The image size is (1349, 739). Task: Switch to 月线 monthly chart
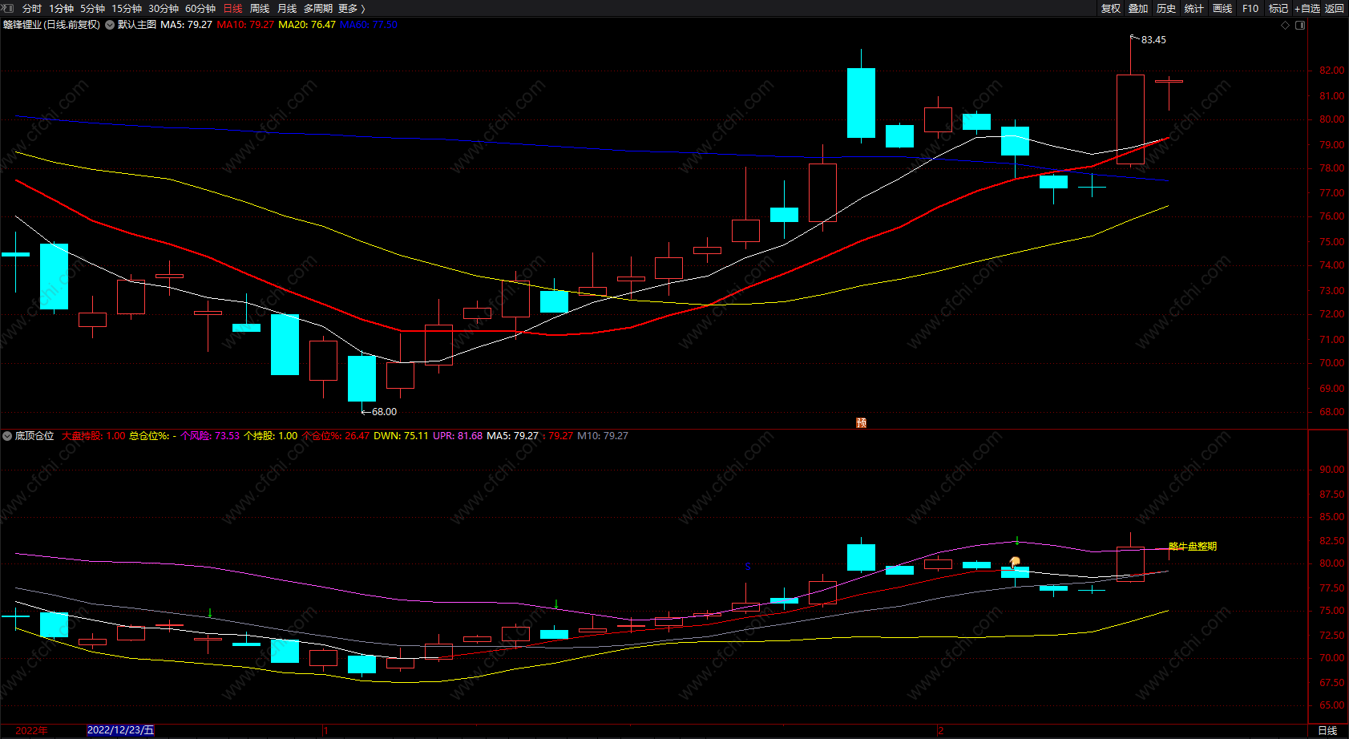(287, 8)
